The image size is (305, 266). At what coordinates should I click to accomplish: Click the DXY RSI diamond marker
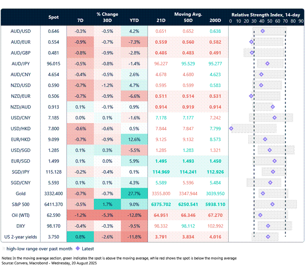pos(268,226)
